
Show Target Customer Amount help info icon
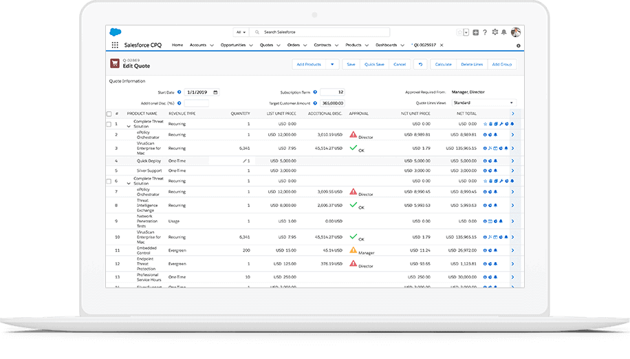[315, 103]
